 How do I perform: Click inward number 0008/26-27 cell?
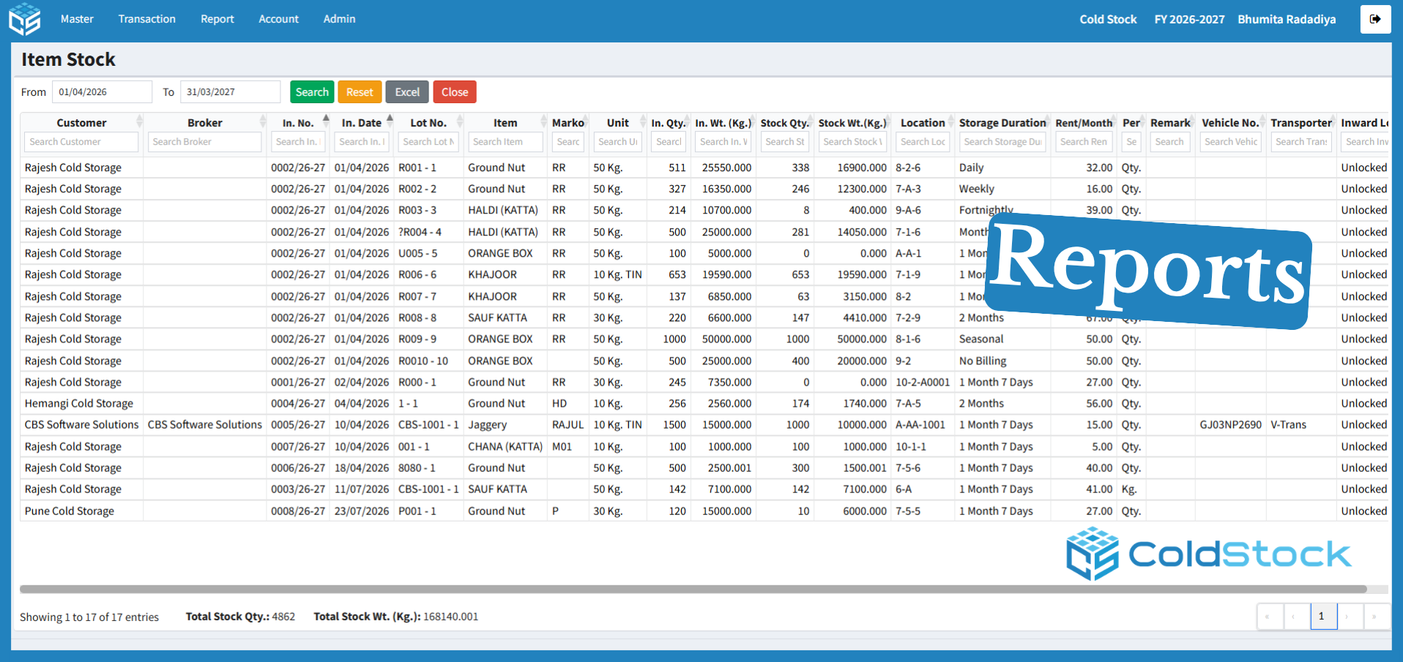click(x=298, y=511)
